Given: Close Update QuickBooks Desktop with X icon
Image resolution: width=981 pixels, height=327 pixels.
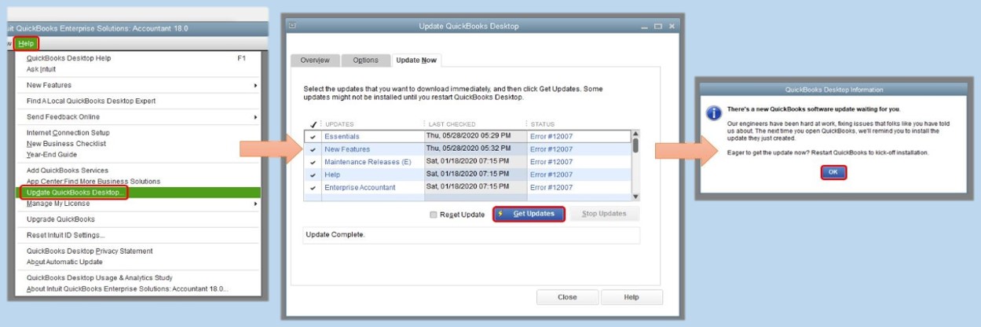Looking at the screenshot, I should pyautogui.click(x=672, y=26).
